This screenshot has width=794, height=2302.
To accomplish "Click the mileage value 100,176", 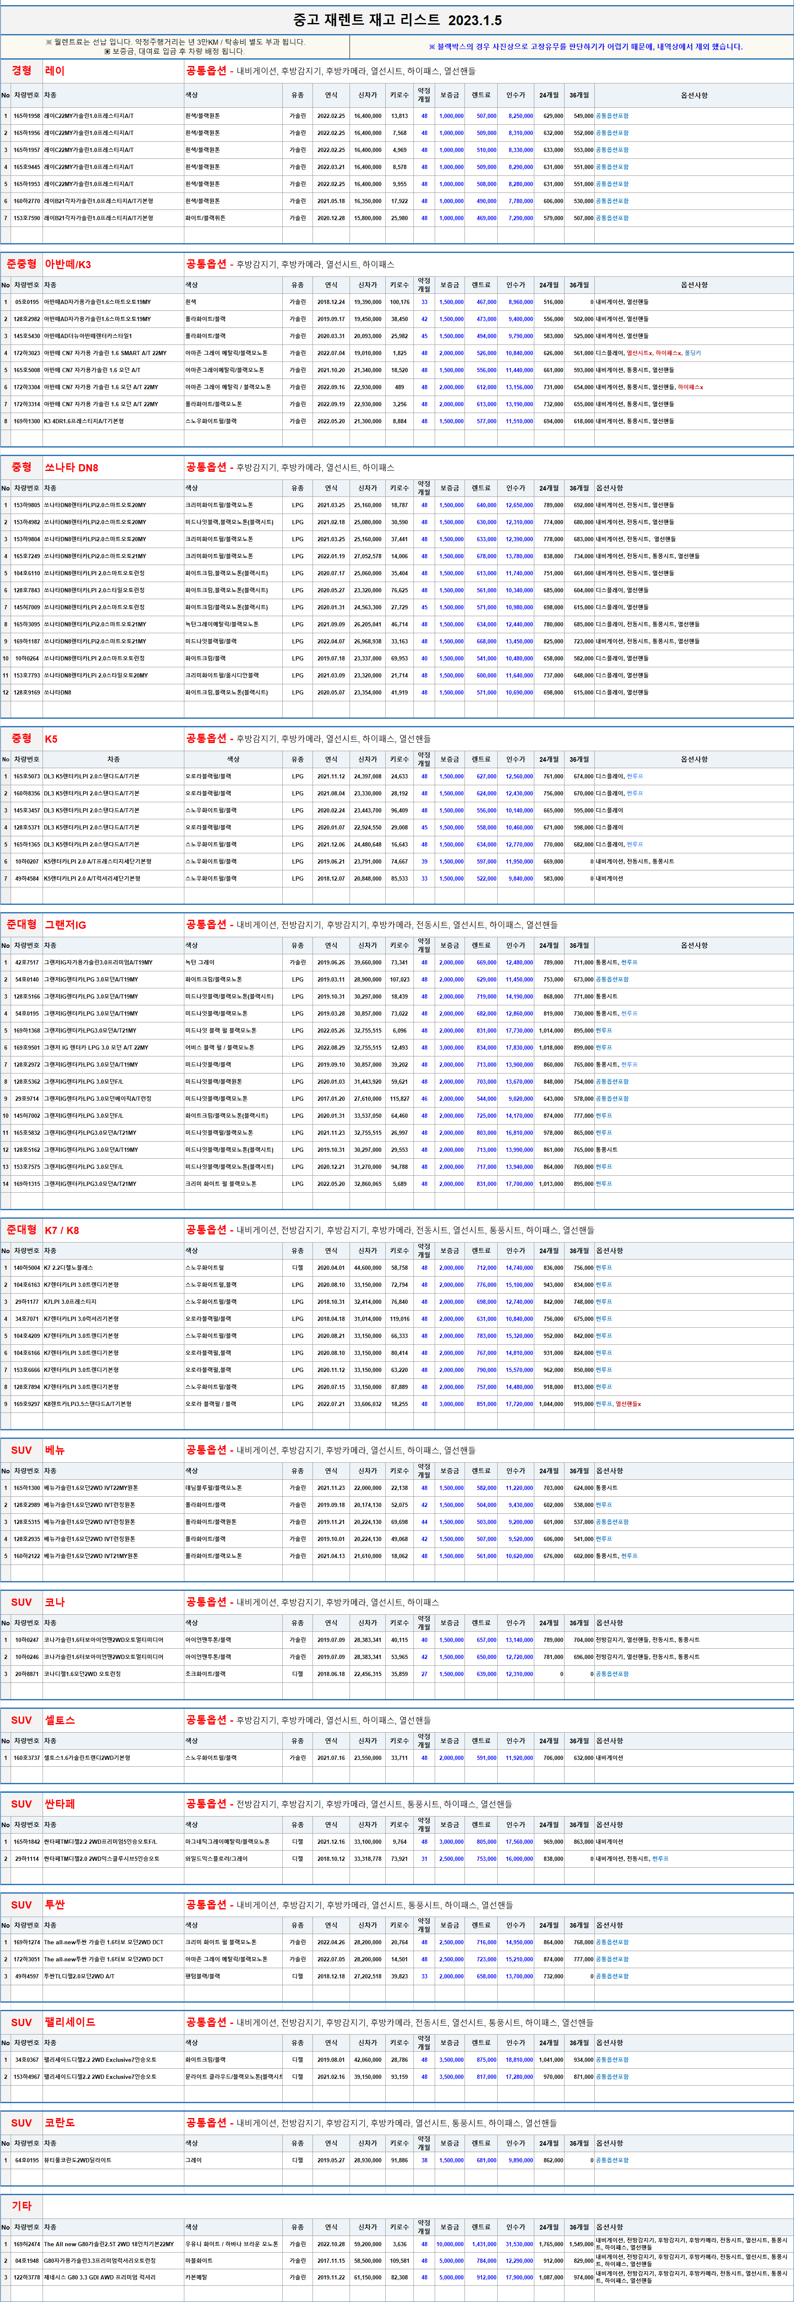I will (x=398, y=302).
